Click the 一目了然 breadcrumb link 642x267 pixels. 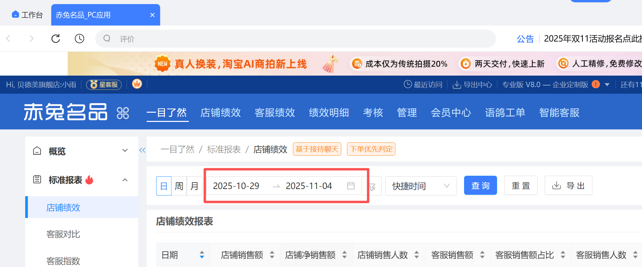pyautogui.click(x=178, y=149)
